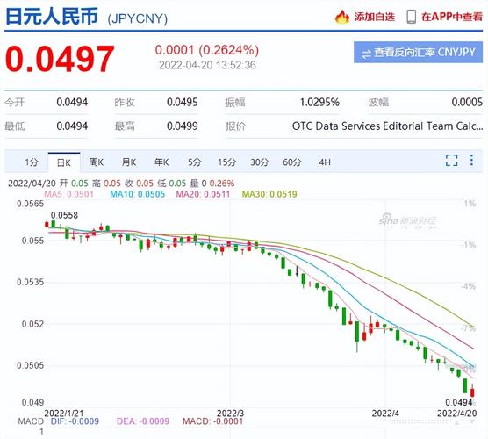Click the 2022/1/21 start date label

[64, 414]
